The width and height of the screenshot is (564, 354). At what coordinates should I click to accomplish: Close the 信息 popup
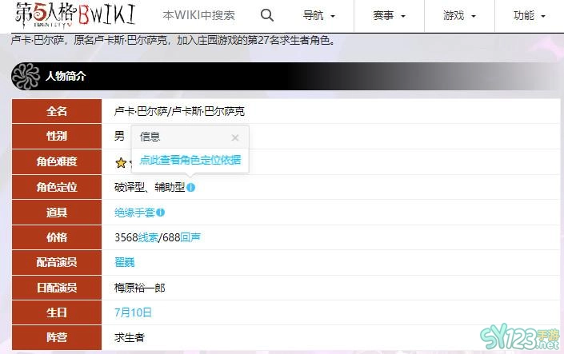(235, 137)
